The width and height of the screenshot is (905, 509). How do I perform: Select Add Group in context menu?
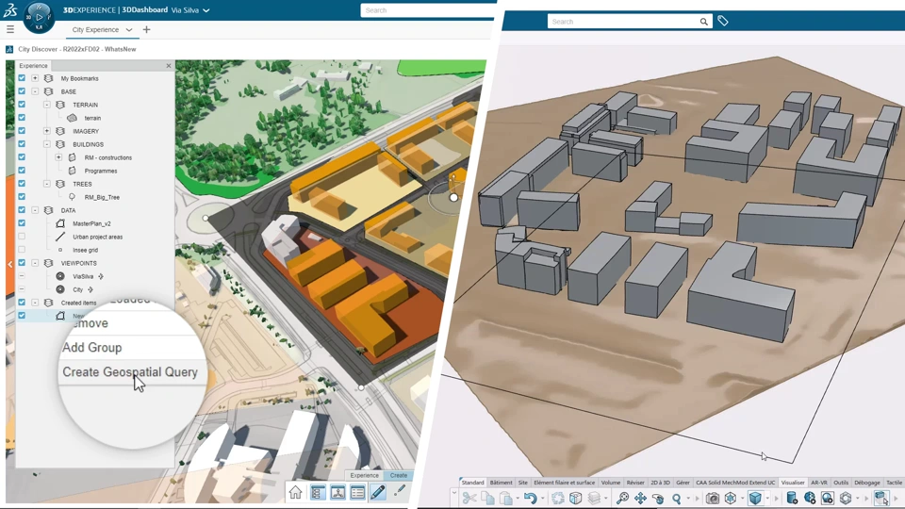(92, 348)
